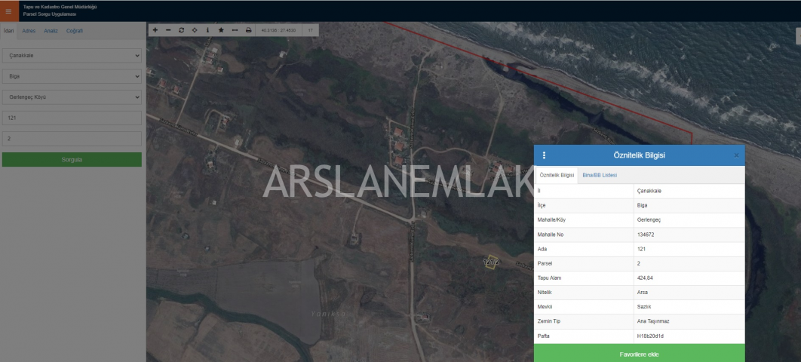This screenshot has height=362, width=801.
Task: Zoom in with the plus icon
Action: point(155,30)
